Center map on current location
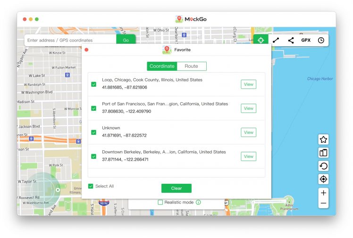This screenshot has height=238, width=353. pyautogui.click(x=323, y=179)
